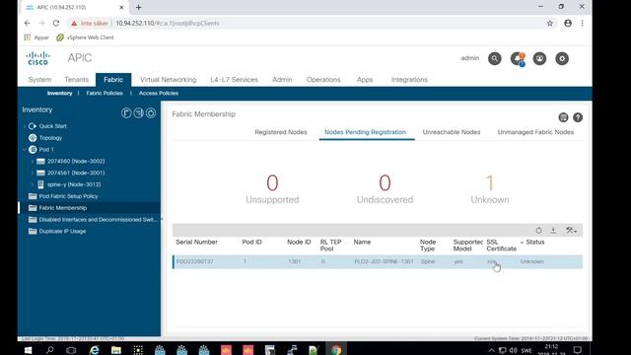631x355 pixels.
Task: Sort by the Name column header
Action: click(x=362, y=242)
